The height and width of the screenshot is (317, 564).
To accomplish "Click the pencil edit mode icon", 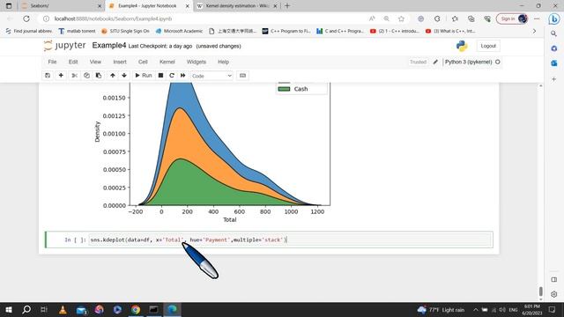I will (435, 62).
